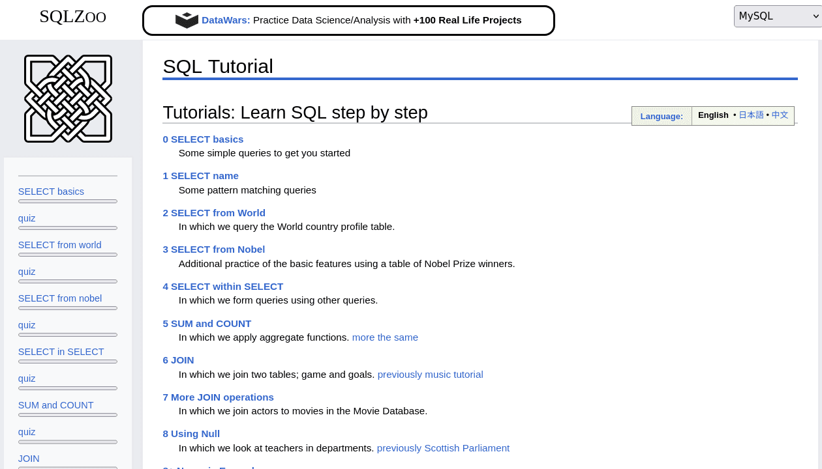Click the SQLZOO wordmark at the top left
Viewport: 822px width, 469px height.
(72, 16)
